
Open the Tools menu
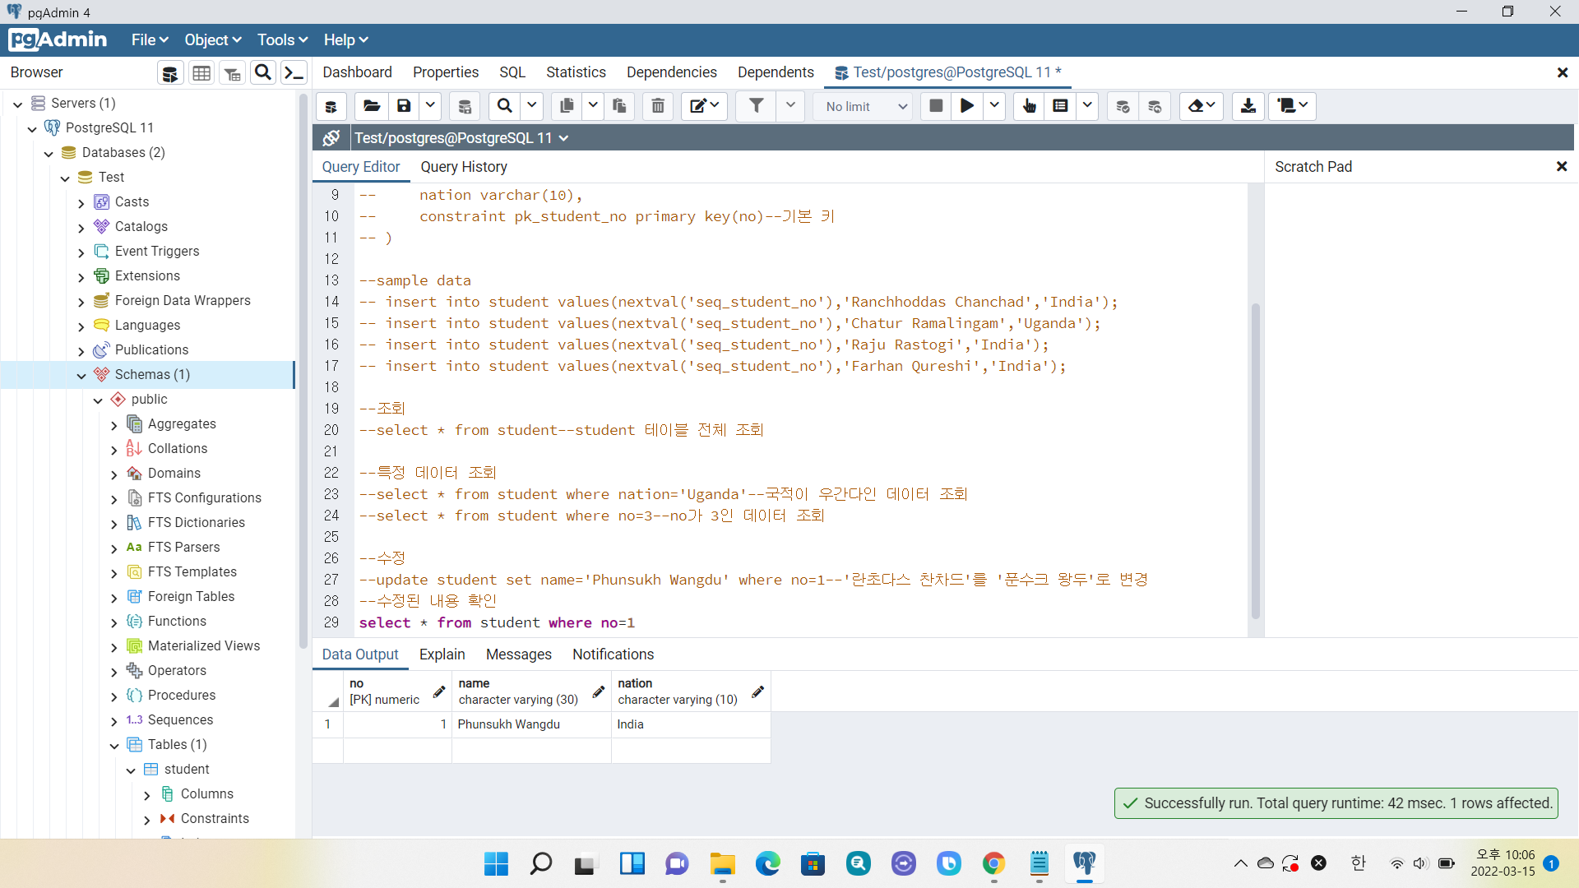click(281, 39)
